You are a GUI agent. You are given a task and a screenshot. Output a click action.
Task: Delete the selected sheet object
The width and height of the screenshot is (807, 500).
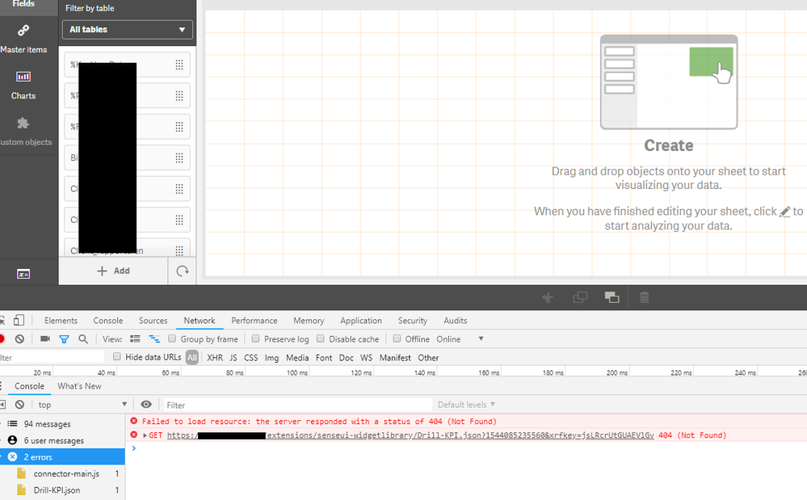[x=644, y=297]
